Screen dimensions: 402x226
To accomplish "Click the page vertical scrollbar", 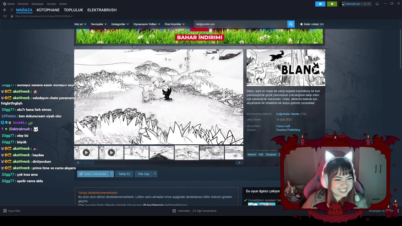I will point(400,49).
